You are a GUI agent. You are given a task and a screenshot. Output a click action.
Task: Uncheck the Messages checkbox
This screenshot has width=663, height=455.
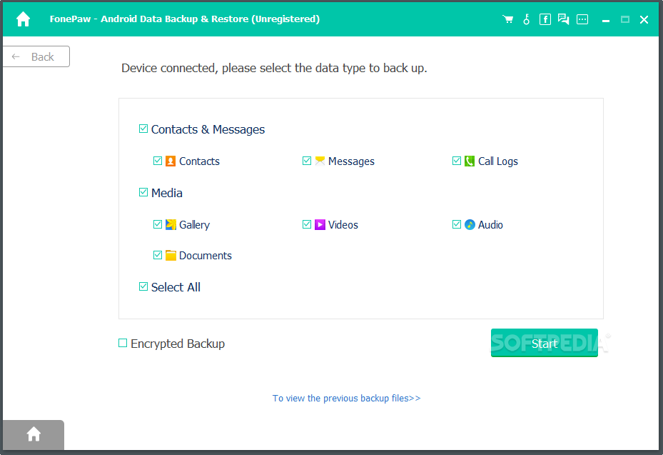(307, 161)
